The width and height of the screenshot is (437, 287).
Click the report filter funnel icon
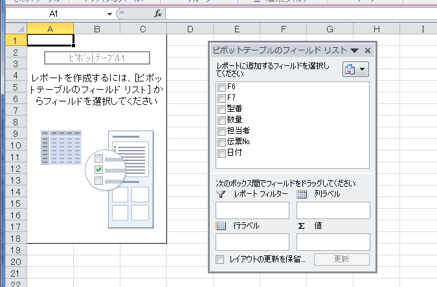pos(221,194)
